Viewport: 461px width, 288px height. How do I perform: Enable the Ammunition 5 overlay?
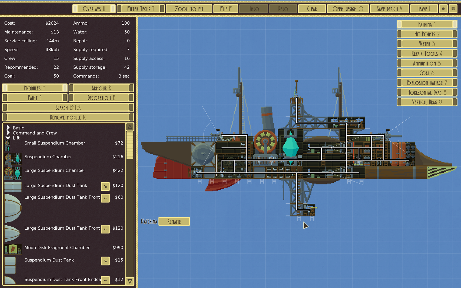(x=427, y=63)
